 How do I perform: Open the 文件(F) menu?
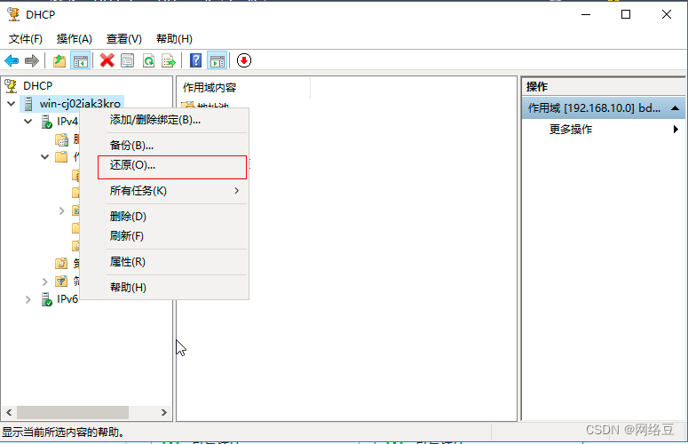pyautogui.click(x=26, y=39)
